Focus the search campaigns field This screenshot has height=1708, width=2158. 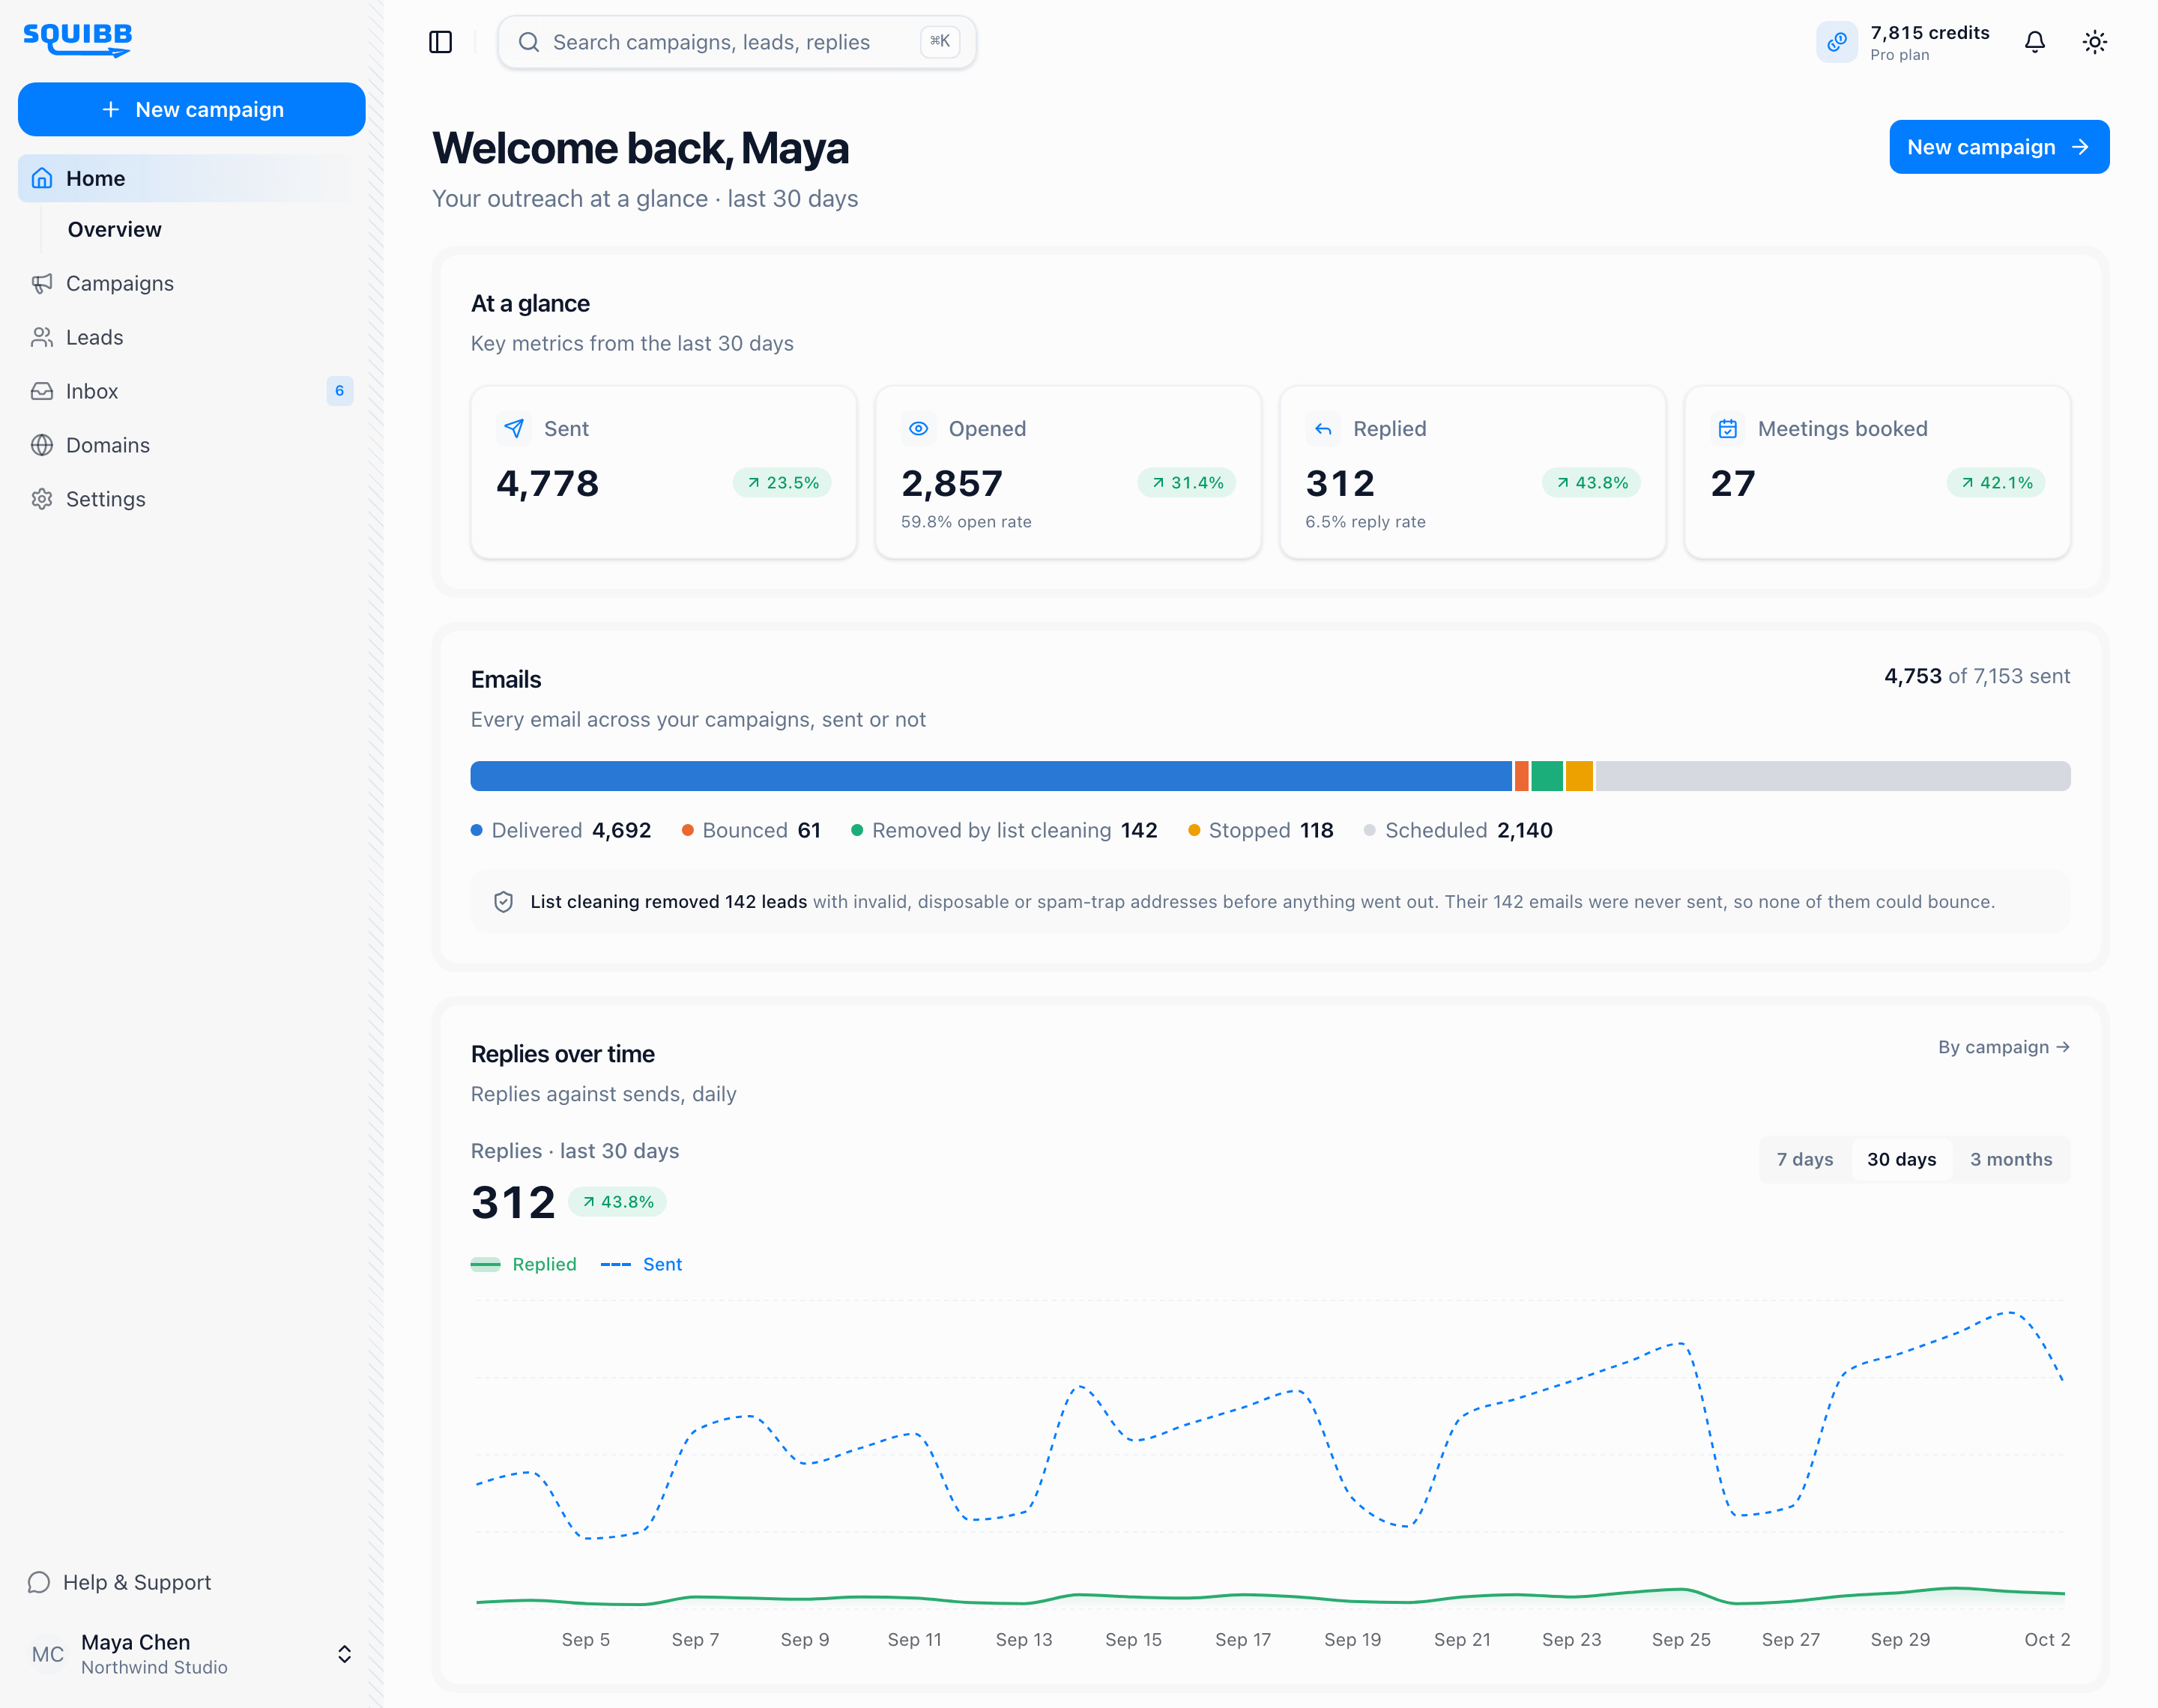736,42
